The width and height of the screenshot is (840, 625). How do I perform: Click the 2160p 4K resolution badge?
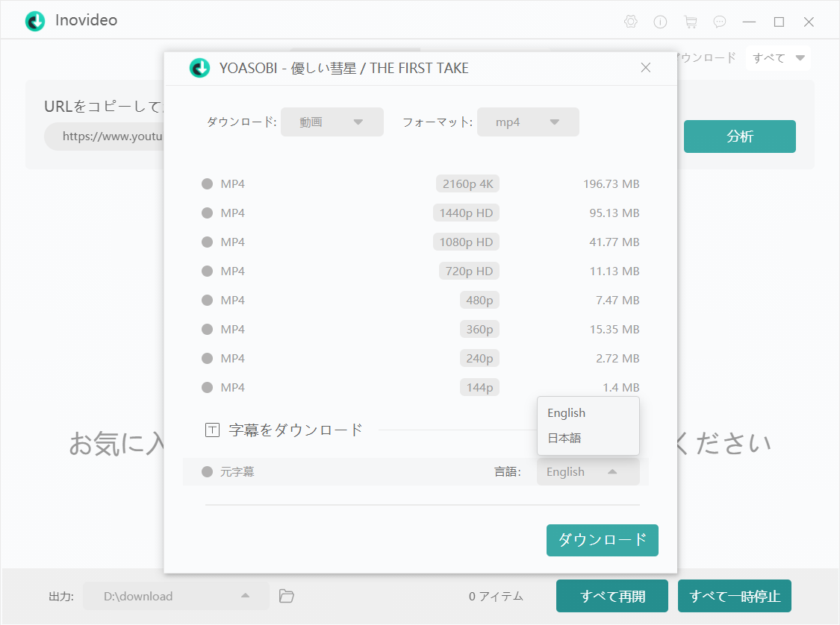coord(467,184)
